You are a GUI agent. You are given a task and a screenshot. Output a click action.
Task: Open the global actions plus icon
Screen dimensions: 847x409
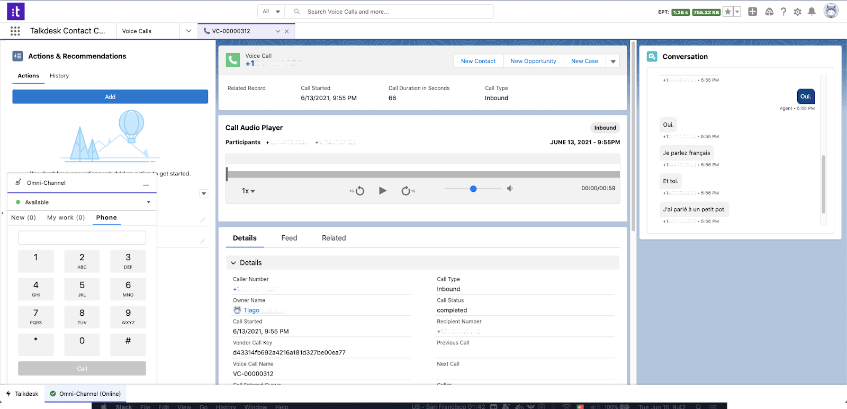(x=752, y=12)
